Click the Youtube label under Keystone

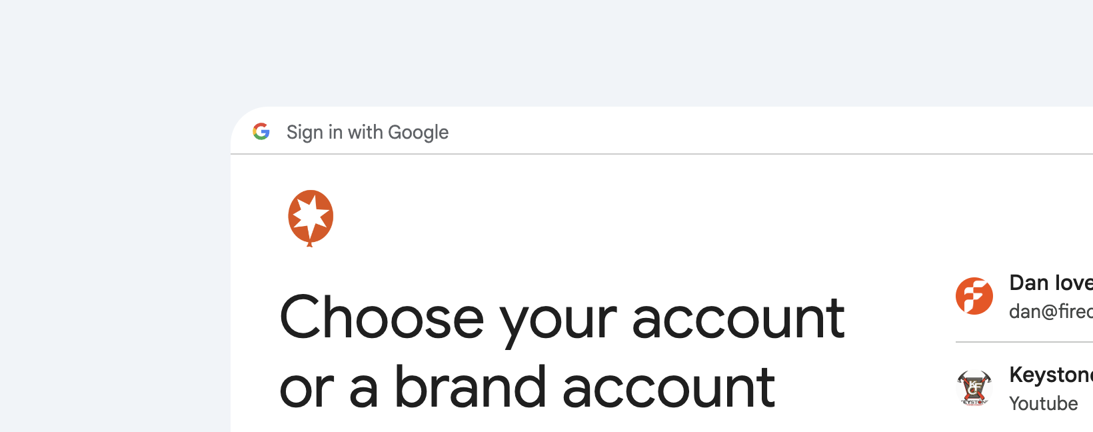pos(1043,403)
